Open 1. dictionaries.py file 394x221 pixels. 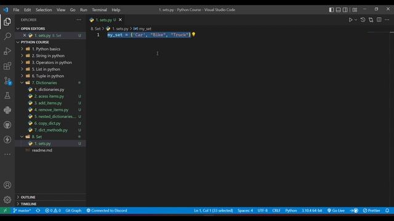tap(49, 90)
